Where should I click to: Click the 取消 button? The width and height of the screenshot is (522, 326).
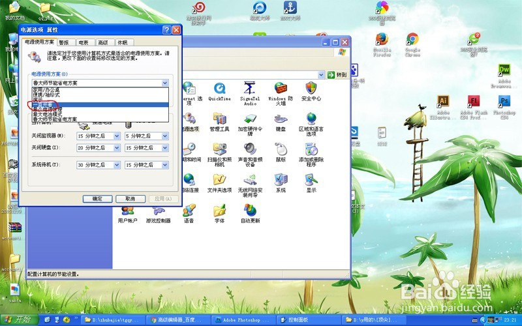(x=130, y=199)
